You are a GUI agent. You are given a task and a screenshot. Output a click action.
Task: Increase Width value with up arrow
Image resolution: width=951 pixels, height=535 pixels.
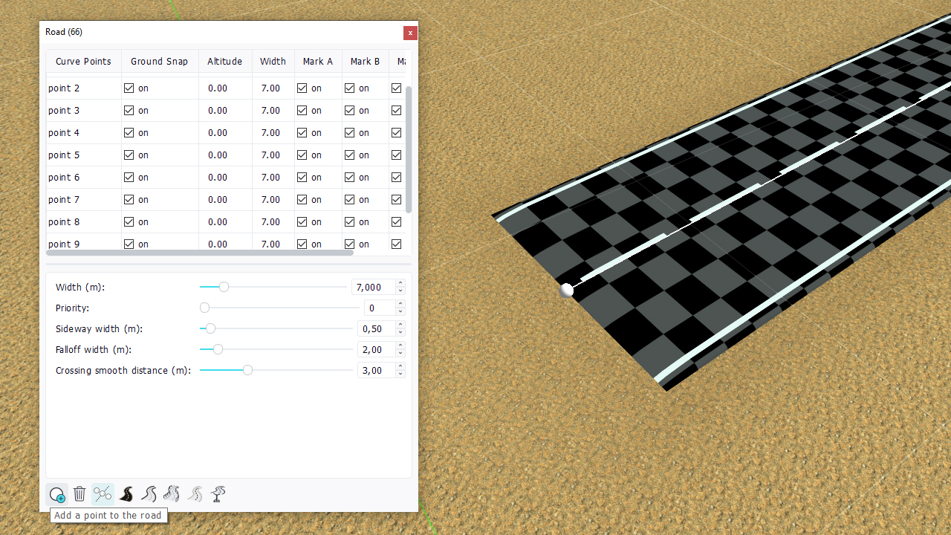pyautogui.click(x=400, y=283)
